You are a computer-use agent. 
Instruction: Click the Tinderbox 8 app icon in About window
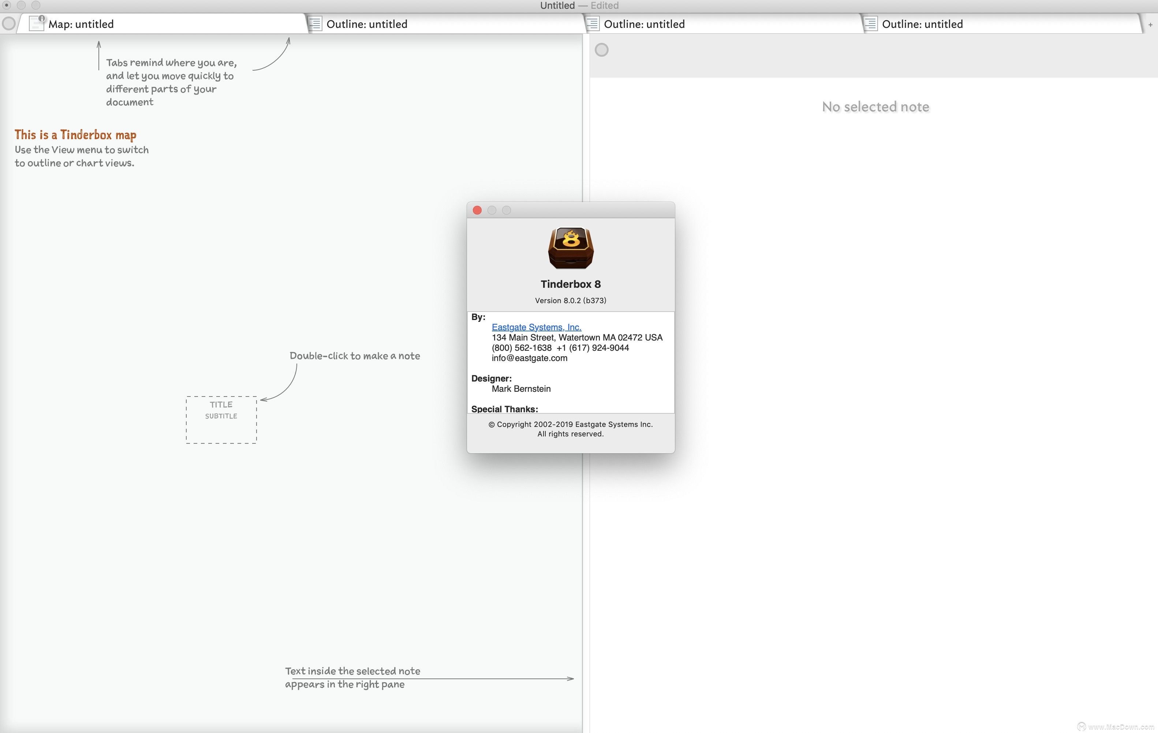[571, 248]
